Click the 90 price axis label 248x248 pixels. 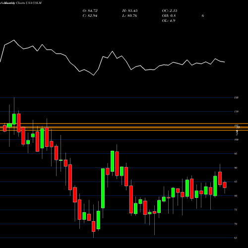click(x=236, y=168)
